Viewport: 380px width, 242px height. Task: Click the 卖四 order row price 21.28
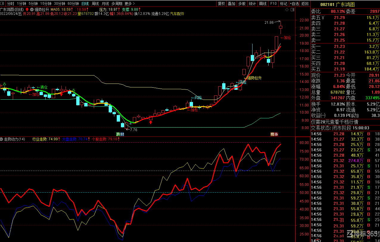[x=339, y=23]
